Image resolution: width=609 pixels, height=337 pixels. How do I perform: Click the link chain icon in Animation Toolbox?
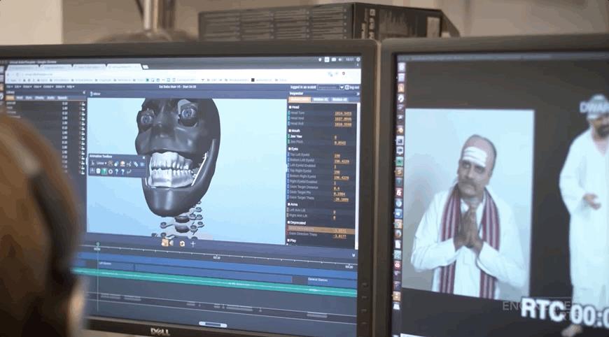click(136, 164)
